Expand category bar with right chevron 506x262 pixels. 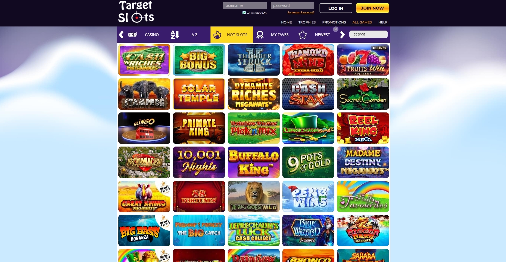tap(342, 35)
